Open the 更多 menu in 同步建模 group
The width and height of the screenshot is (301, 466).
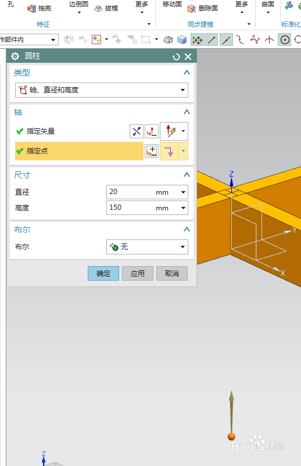tap(242, 8)
